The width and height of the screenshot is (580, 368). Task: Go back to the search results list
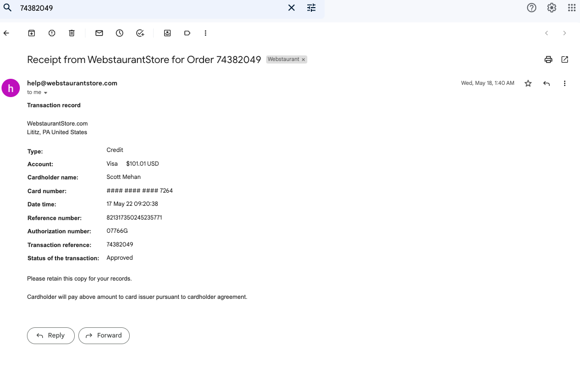pyautogui.click(x=6, y=33)
